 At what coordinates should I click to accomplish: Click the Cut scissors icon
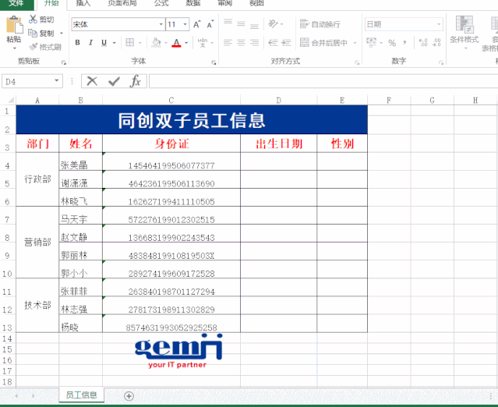[33, 19]
